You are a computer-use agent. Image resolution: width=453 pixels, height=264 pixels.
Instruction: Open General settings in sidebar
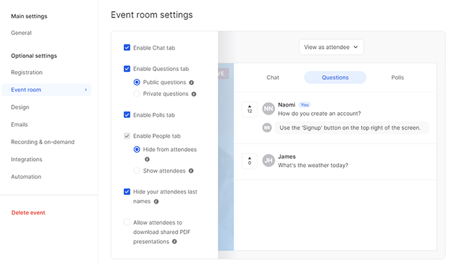coord(21,33)
